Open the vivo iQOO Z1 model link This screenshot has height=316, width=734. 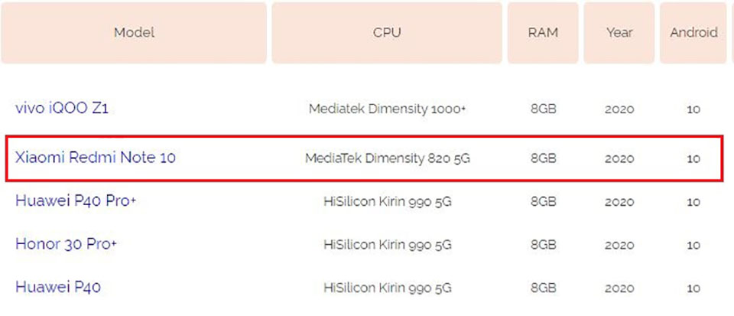pyautogui.click(x=62, y=109)
